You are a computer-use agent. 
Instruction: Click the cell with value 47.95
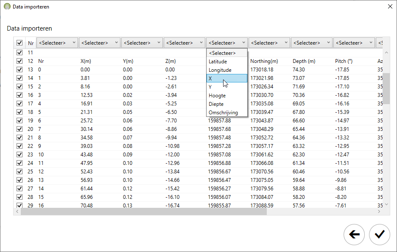coord(87,163)
